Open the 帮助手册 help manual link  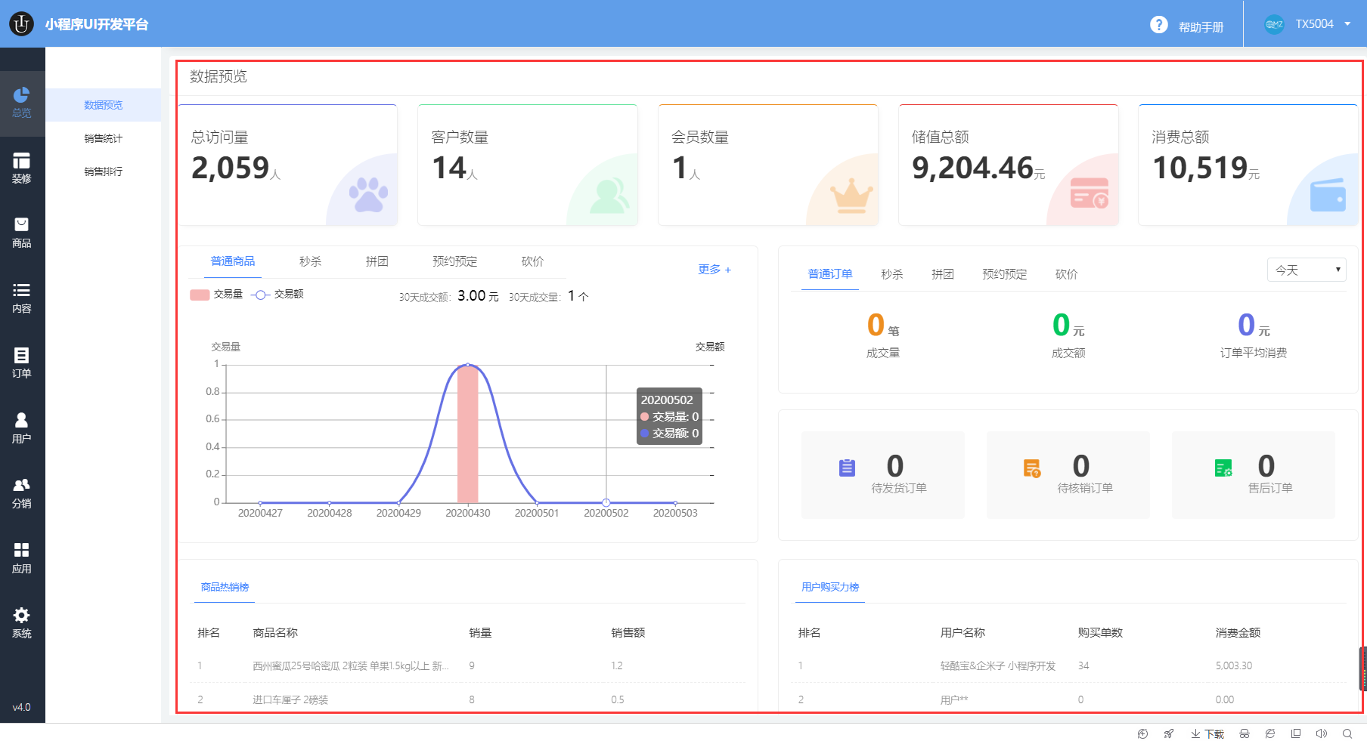[x=1201, y=27]
